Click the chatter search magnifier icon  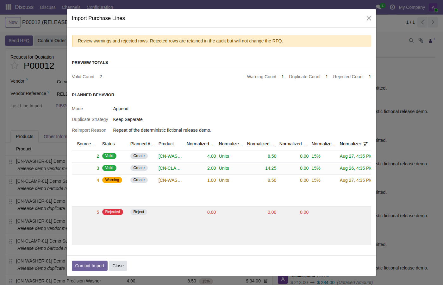[411, 41]
